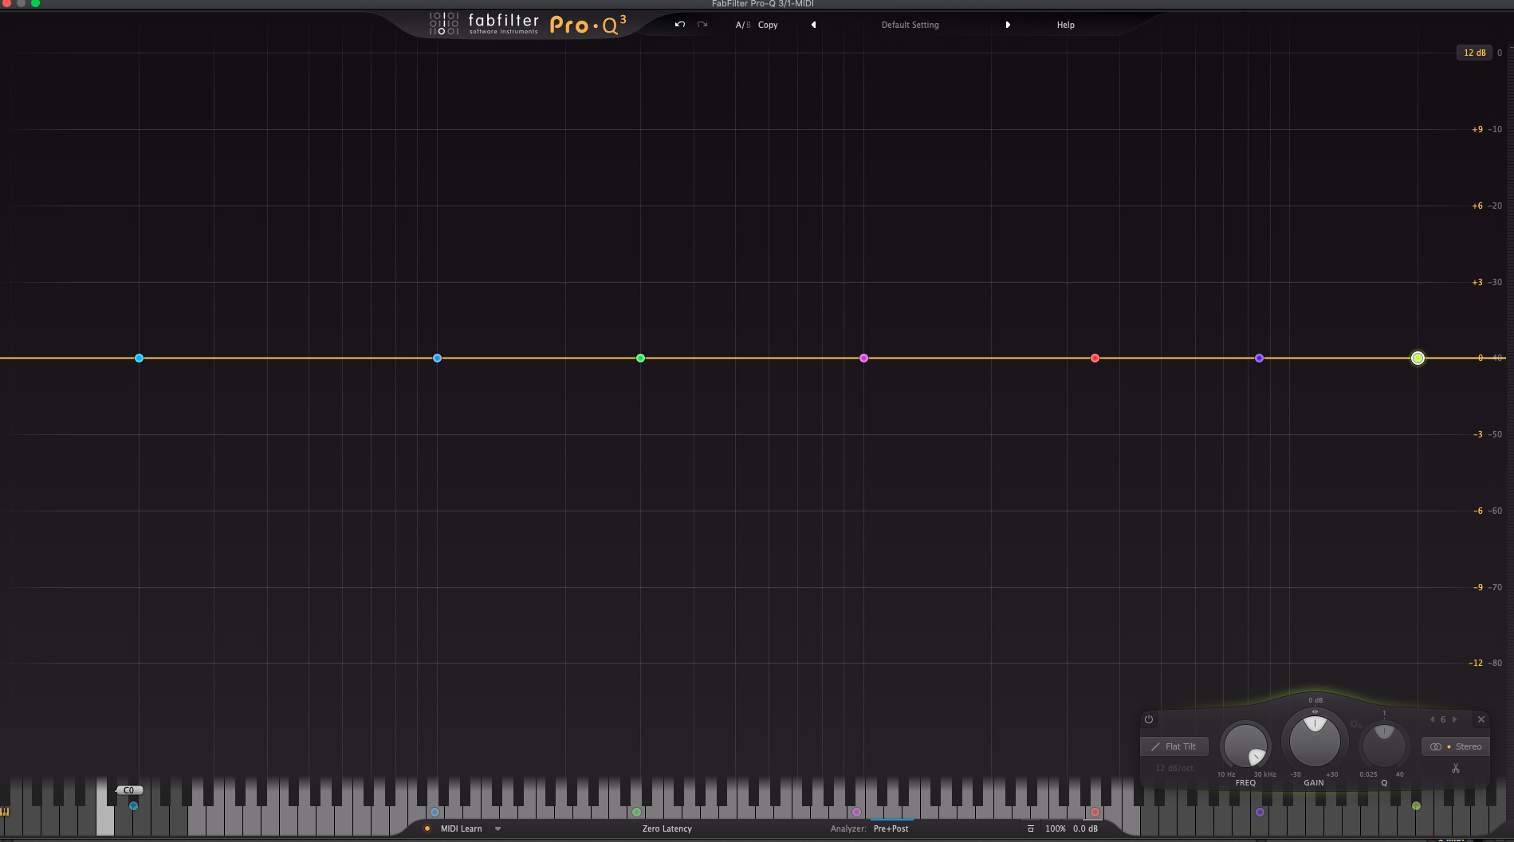The image size is (1514, 842).
Task: Click the resize icon next to 100%
Action: (x=1031, y=828)
